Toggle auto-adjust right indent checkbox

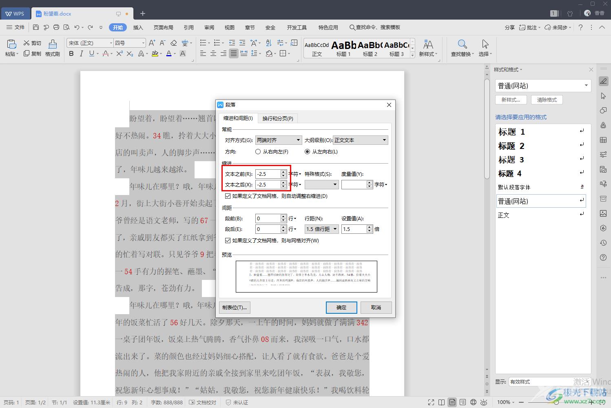coord(228,196)
